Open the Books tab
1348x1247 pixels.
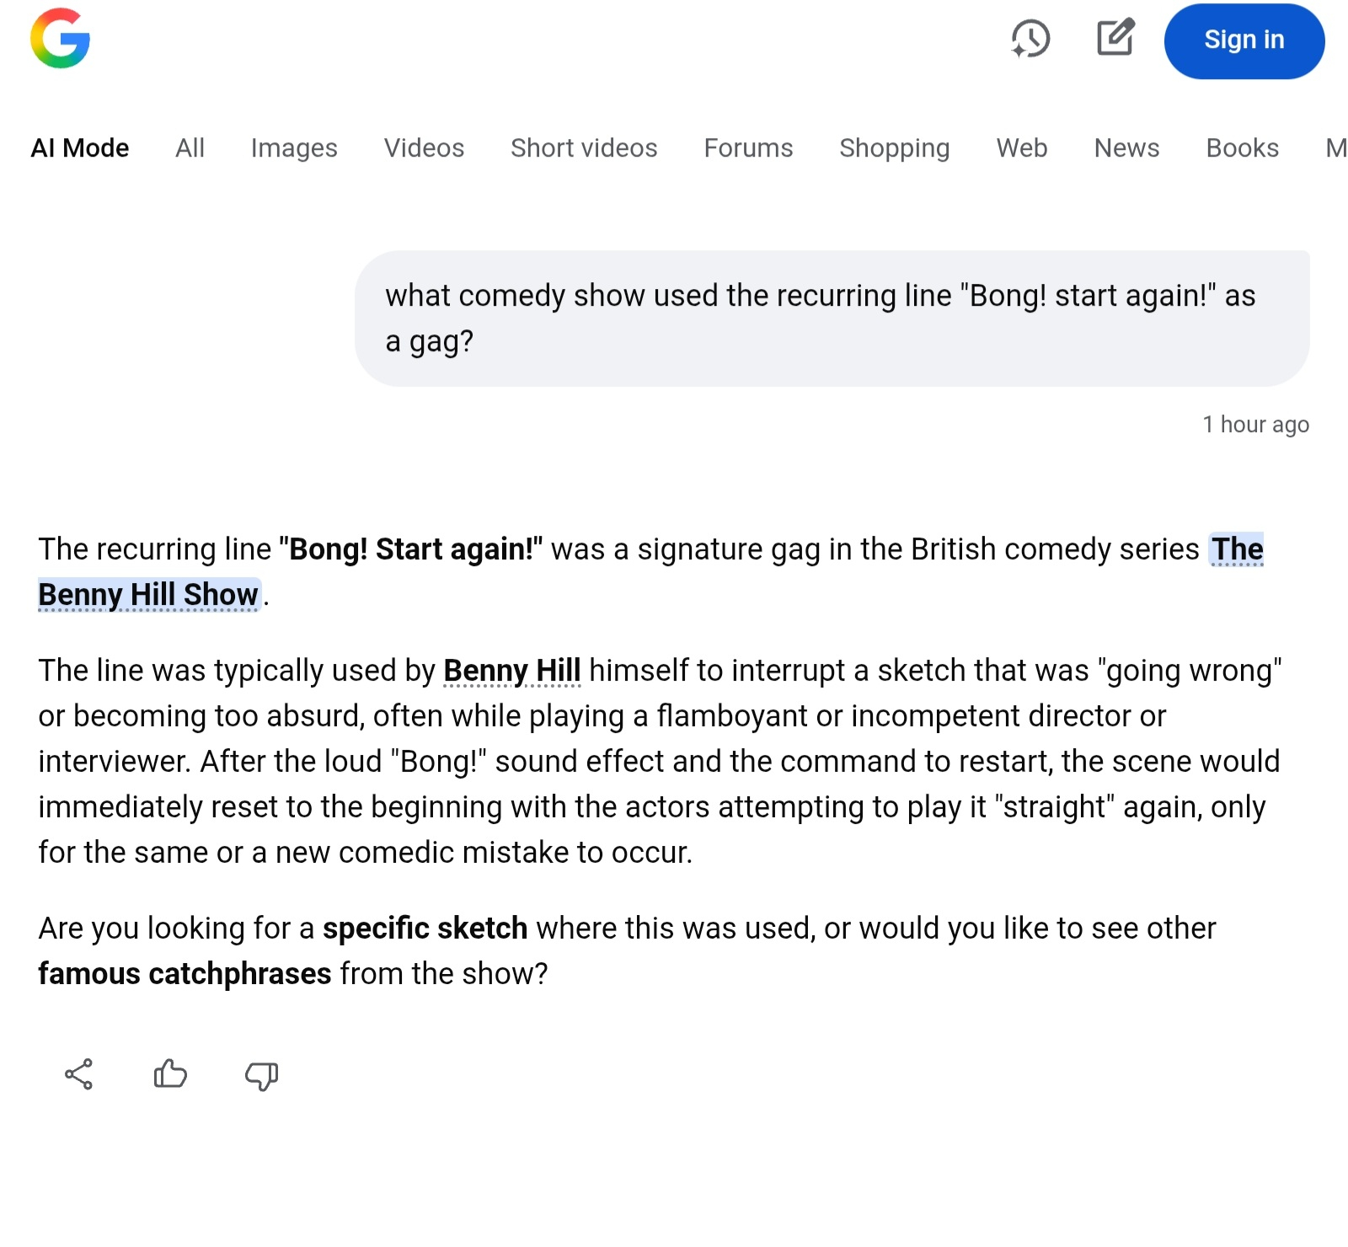[x=1242, y=148]
